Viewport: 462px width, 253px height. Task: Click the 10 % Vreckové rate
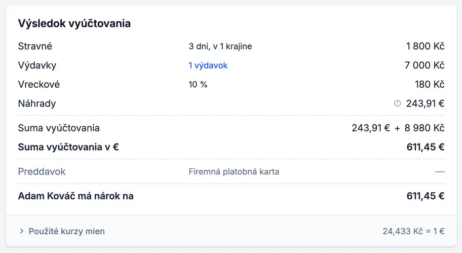click(x=198, y=84)
